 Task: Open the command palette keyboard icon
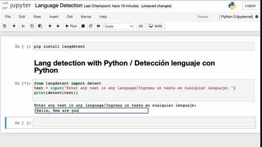point(141,26)
